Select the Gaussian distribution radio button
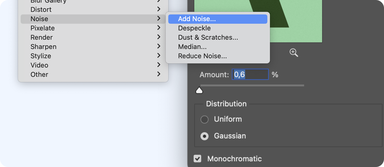 [x=204, y=136]
